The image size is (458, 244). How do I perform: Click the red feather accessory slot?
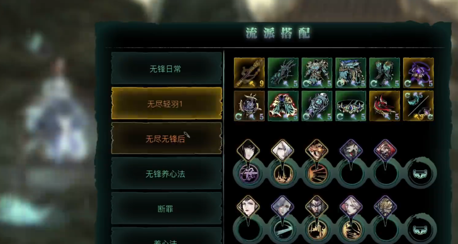[384, 106]
